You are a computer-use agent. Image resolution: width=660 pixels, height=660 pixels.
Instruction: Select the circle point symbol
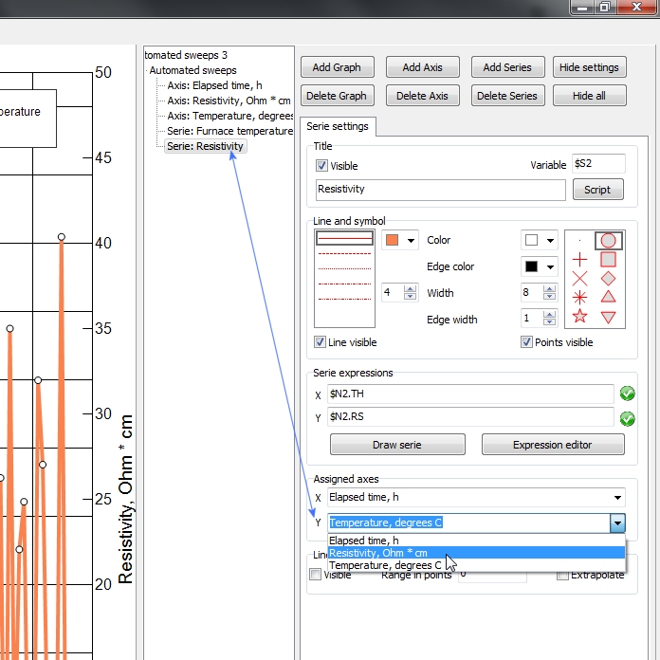608,241
